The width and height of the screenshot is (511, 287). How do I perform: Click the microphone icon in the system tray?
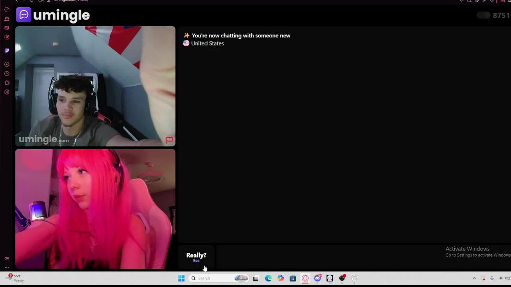tap(492, 278)
